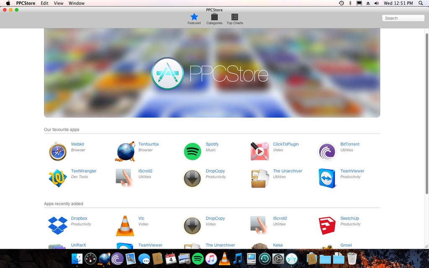Viewport: 429px width, 268px height.
Task: Open the SketchUp app name link
Action: coord(350,218)
